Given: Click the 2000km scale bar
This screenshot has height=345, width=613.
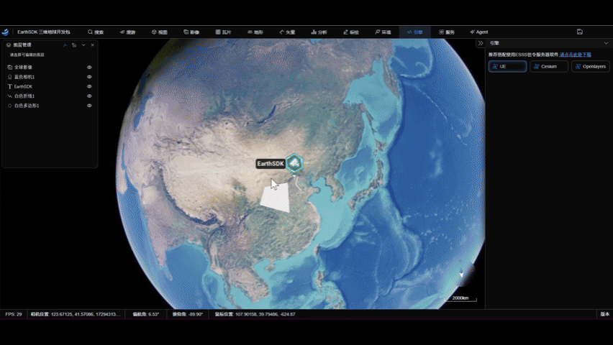Looking at the screenshot, I should click(x=462, y=298).
